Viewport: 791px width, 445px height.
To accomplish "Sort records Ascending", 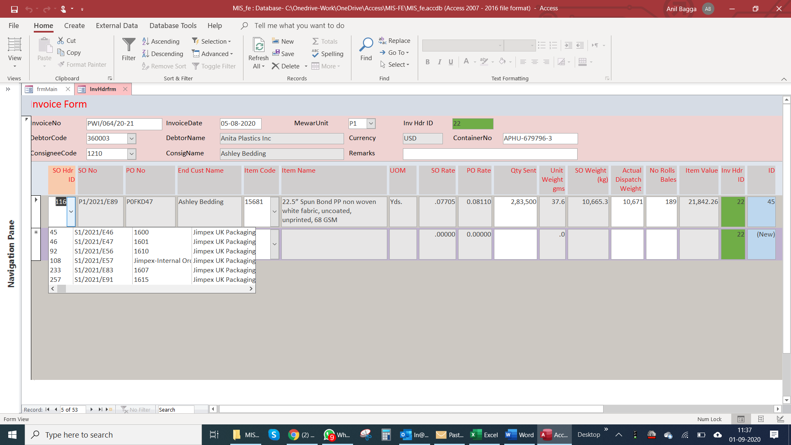I will [x=161, y=41].
